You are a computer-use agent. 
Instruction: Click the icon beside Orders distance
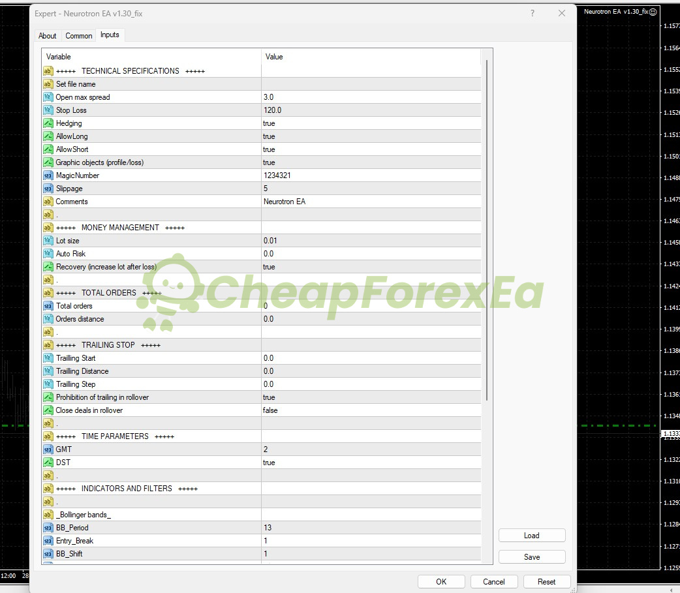tap(48, 319)
